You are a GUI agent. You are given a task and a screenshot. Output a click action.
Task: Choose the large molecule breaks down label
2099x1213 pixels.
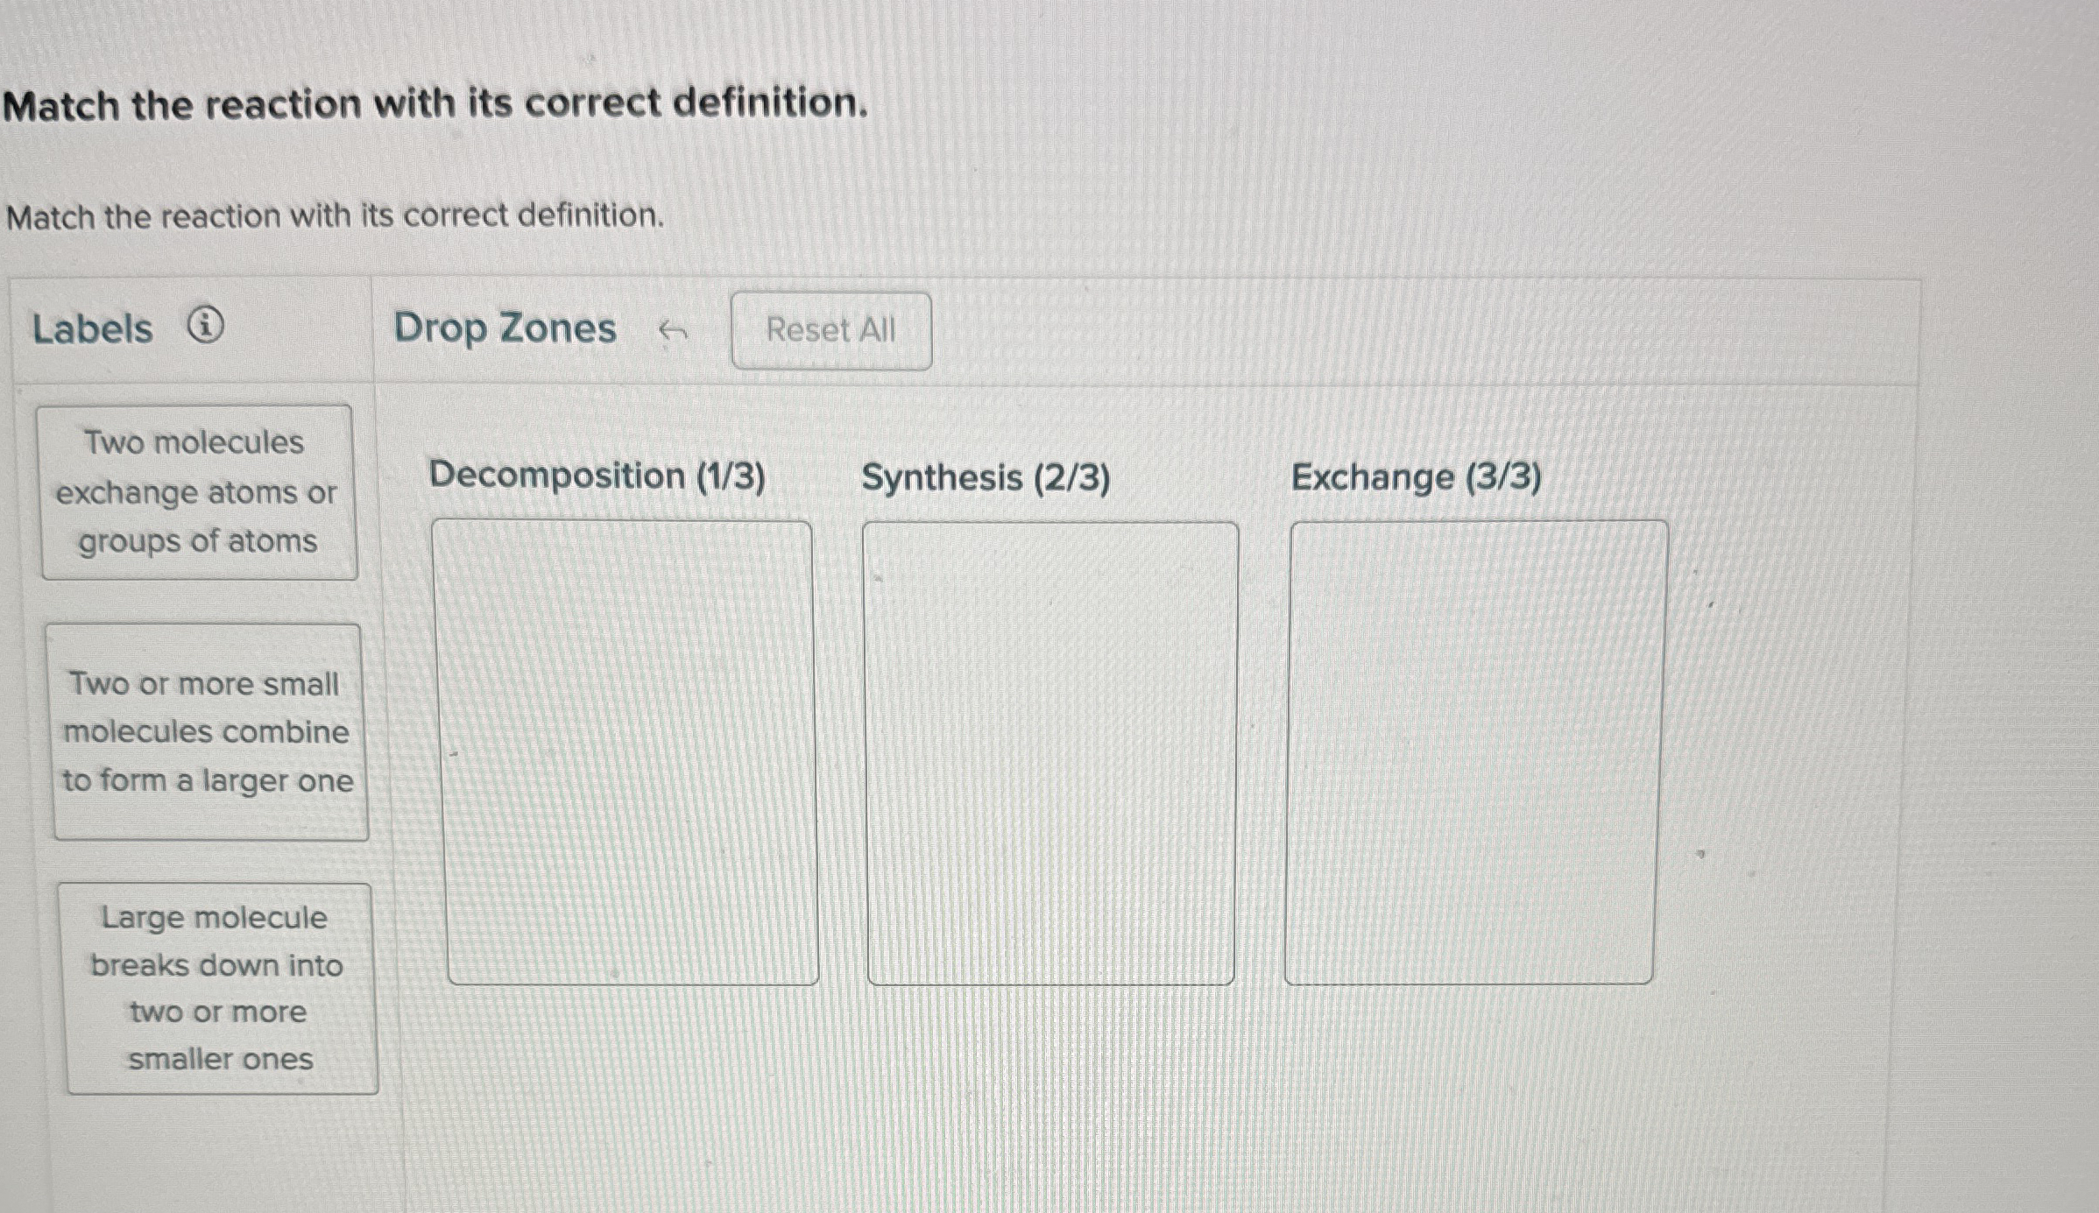[x=216, y=988]
